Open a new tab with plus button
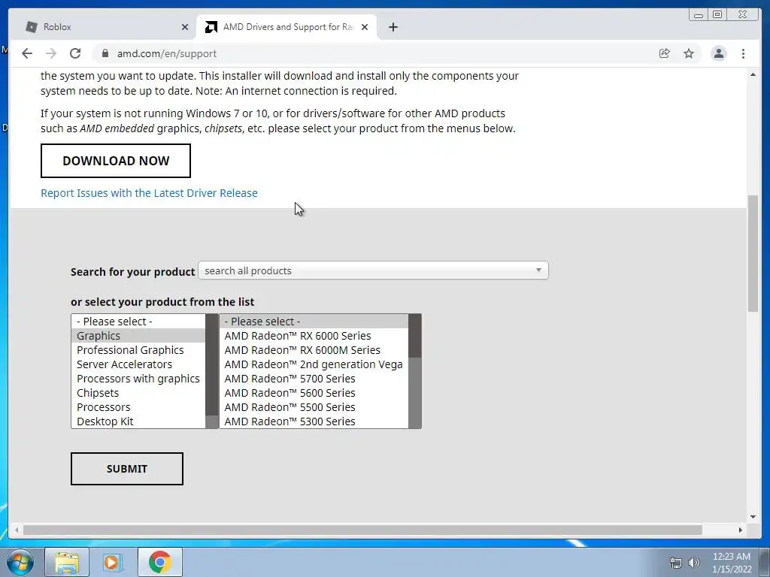The image size is (770, 577). coord(393,27)
